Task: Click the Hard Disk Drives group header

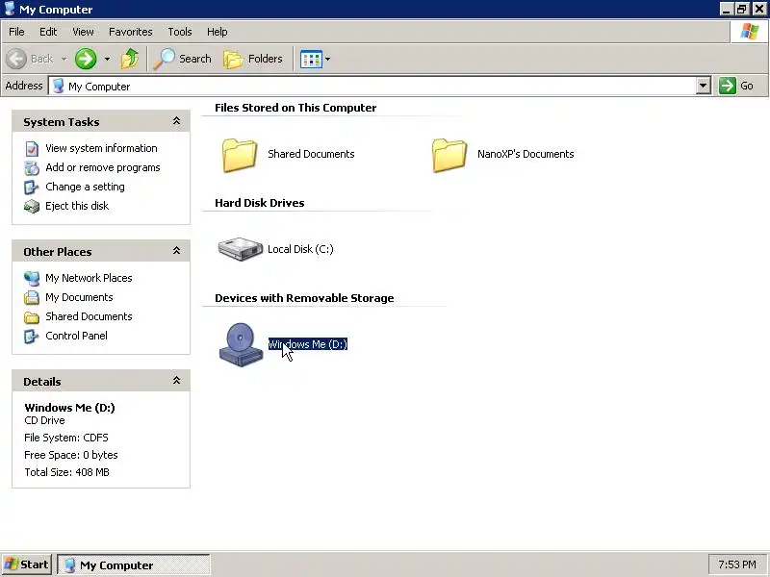Action: [259, 203]
